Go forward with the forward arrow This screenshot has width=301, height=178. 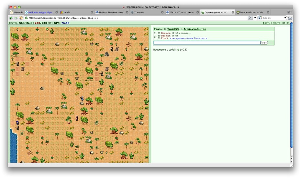[x=16, y=18]
